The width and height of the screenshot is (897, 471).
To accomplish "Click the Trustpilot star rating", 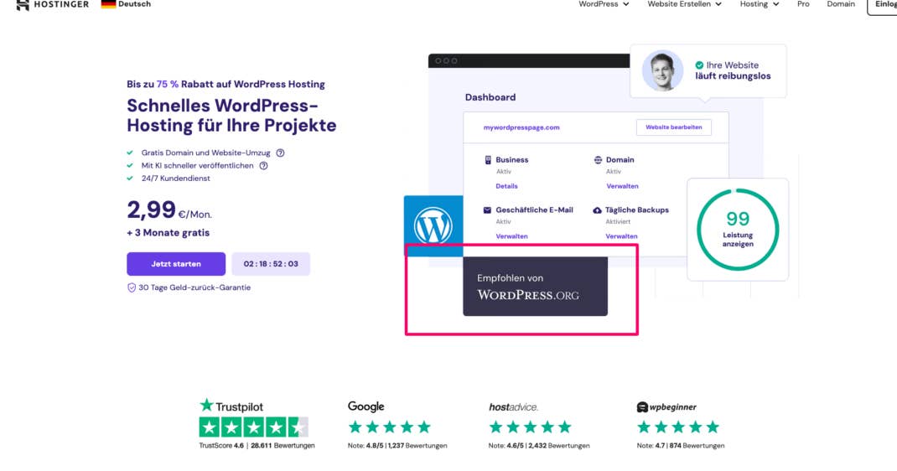I will [x=253, y=427].
